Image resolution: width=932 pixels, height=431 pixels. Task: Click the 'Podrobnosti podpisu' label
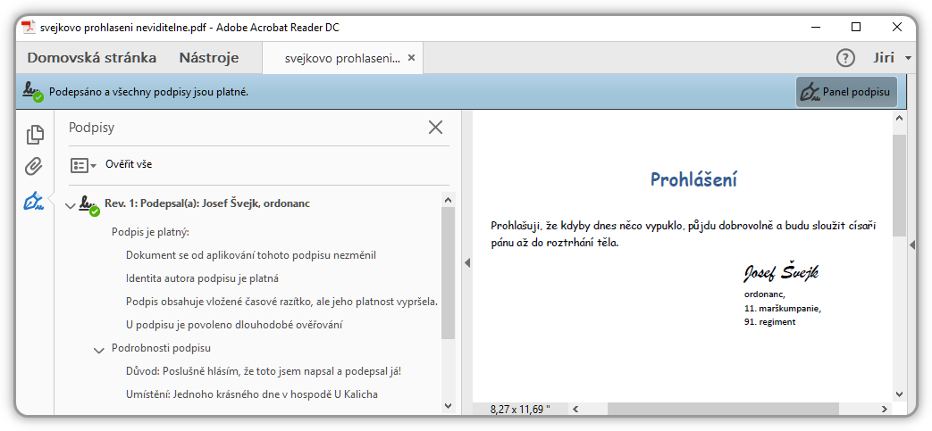[161, 348]
